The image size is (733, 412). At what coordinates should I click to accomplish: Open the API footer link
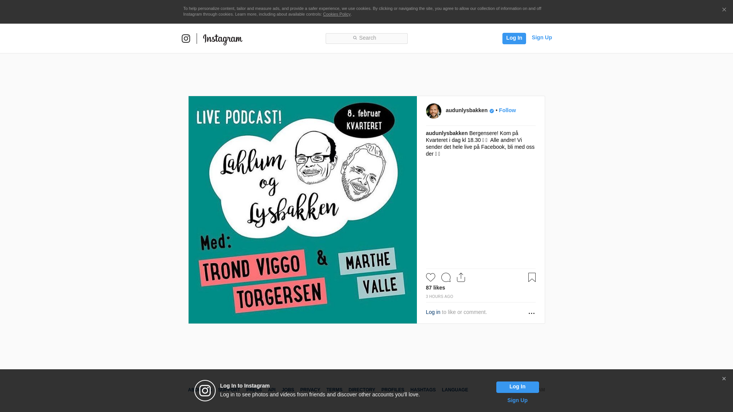point(272,390)
